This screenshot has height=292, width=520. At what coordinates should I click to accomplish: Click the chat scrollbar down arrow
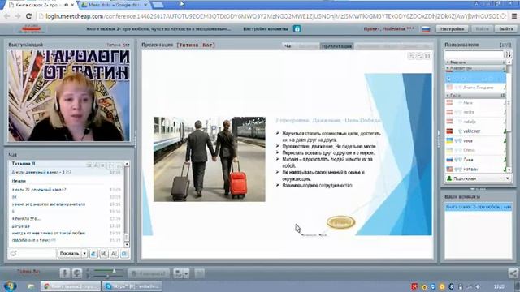127,245
